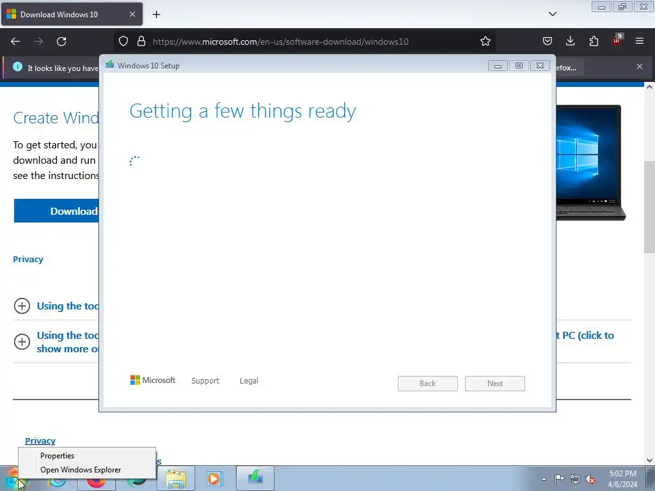The height and width of the screenshot is (491, 655).
Task: Click the Microsoft logo in Setup
Action: [x=153, y=380]
